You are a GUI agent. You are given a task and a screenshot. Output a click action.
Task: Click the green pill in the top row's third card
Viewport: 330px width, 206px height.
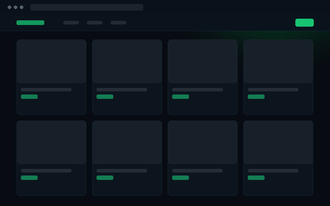(180, 97)
